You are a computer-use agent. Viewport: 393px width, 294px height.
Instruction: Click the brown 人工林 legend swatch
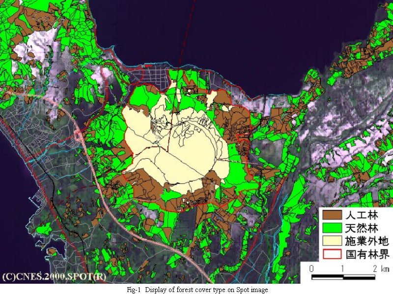click(x=332, y=216)
